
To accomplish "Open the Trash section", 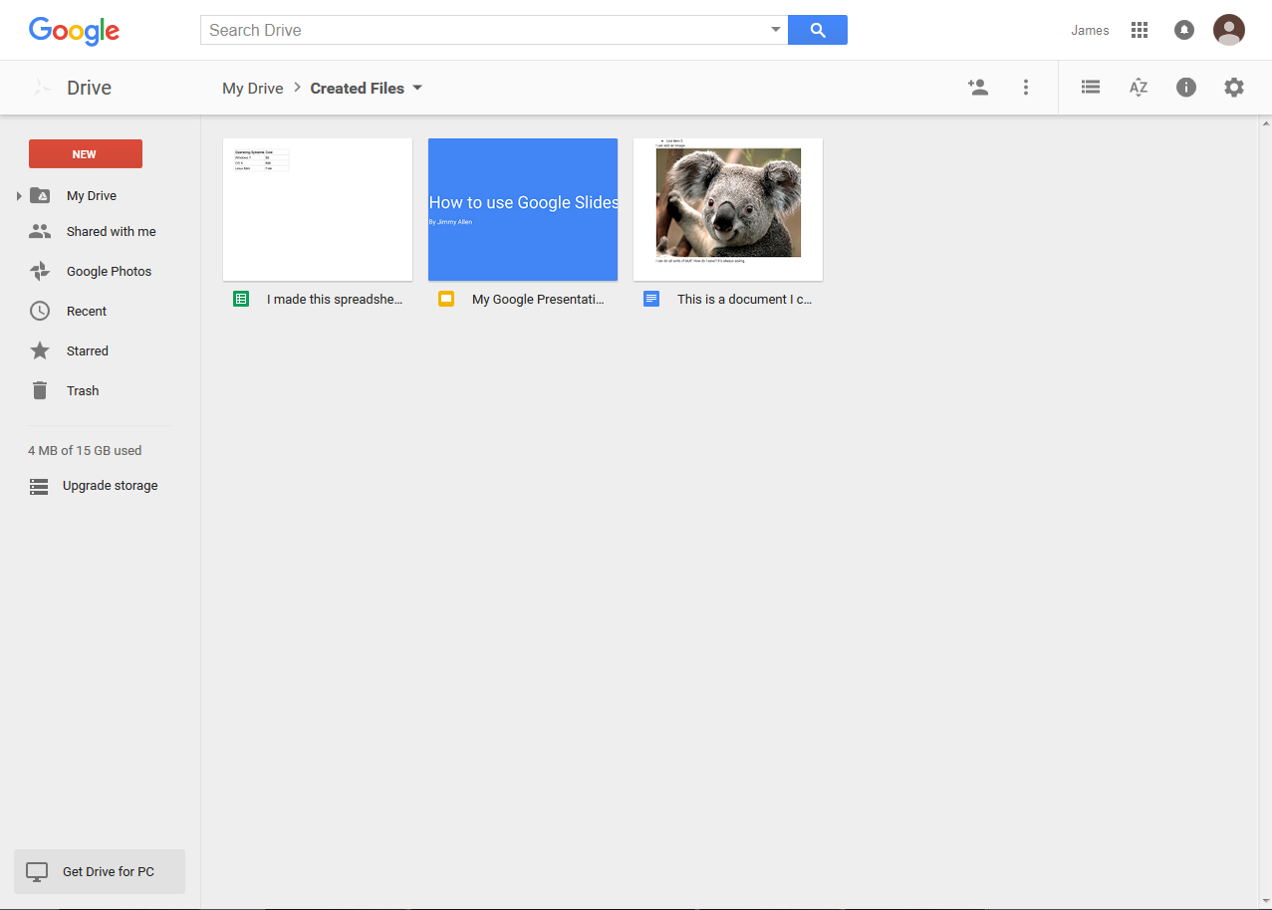I will pos(82,391).
